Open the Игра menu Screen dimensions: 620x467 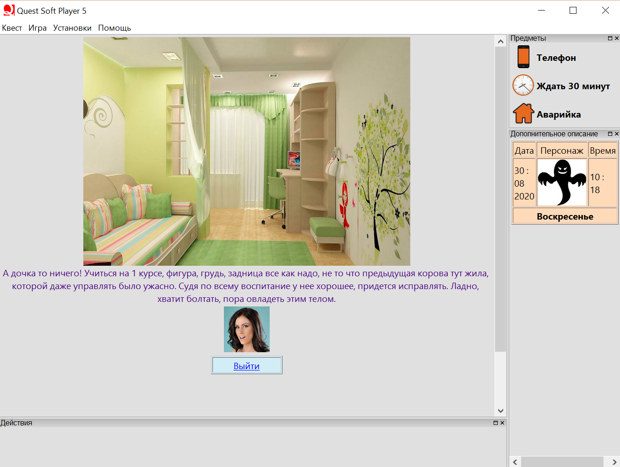click(x=38, y=28)
